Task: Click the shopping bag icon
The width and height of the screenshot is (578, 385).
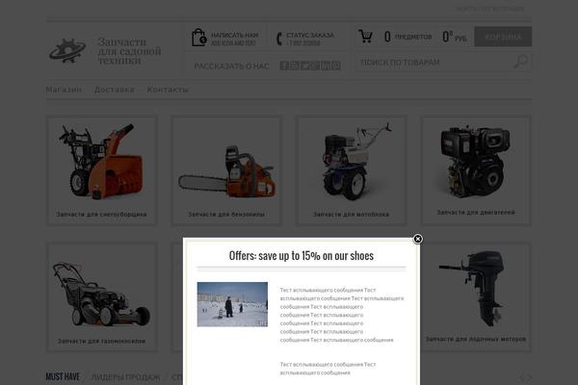Action: [199, 38]
